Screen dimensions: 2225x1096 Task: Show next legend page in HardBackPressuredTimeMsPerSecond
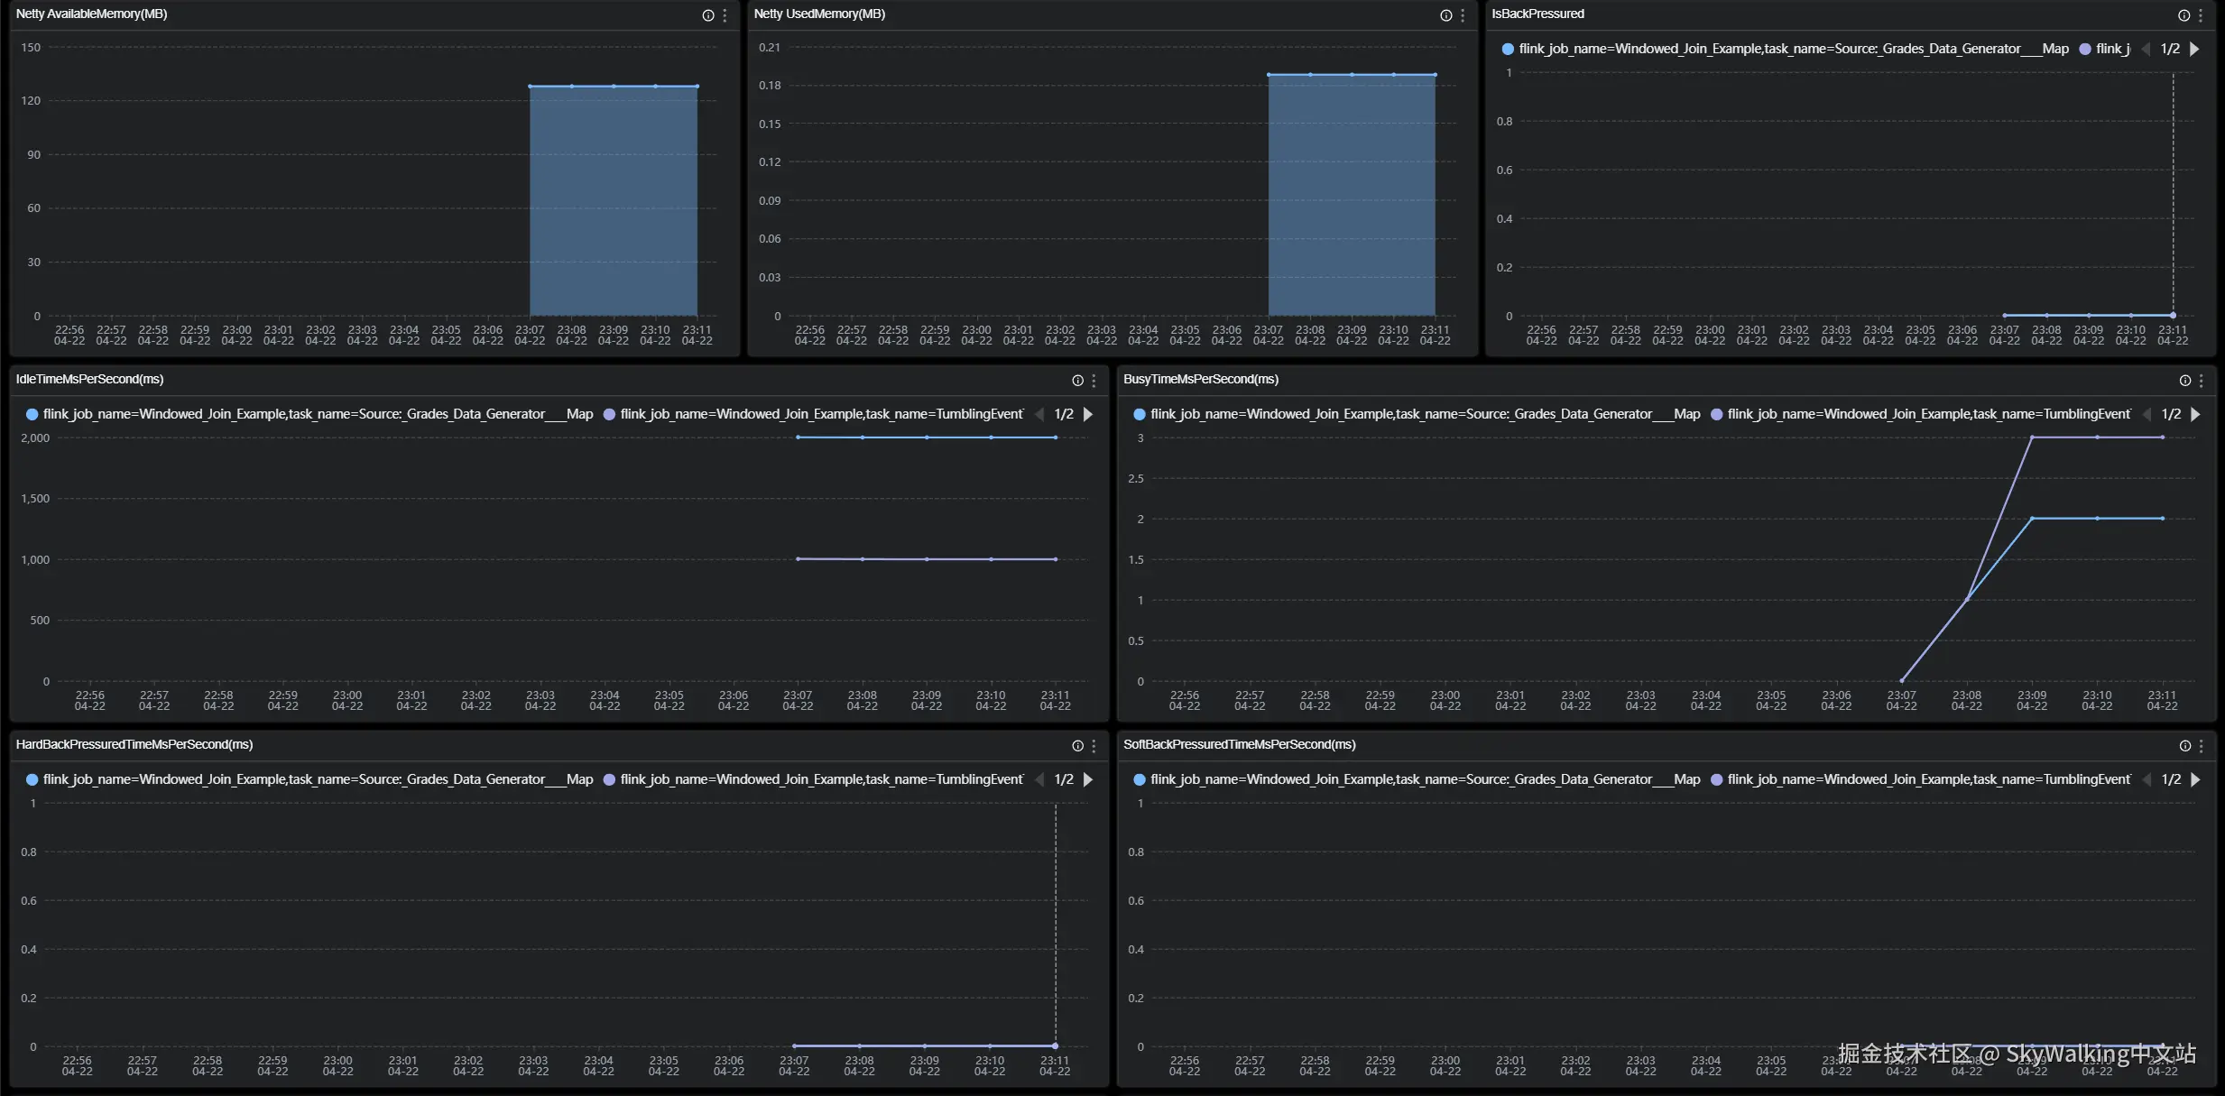1088,779
